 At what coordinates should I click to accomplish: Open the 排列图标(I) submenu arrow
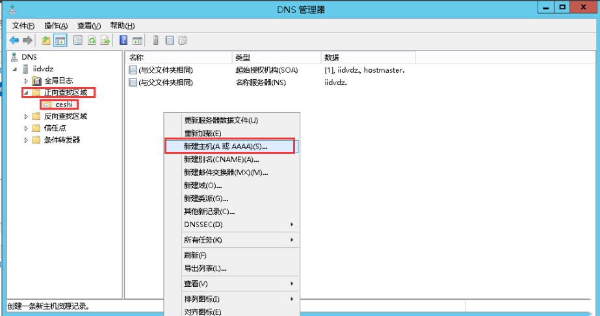pyautogui.click(x=292, y=299)
